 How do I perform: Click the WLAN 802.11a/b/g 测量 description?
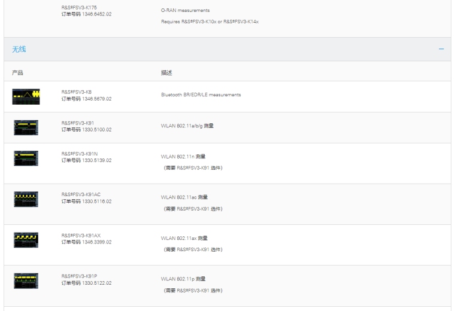[x=187, y=126]
